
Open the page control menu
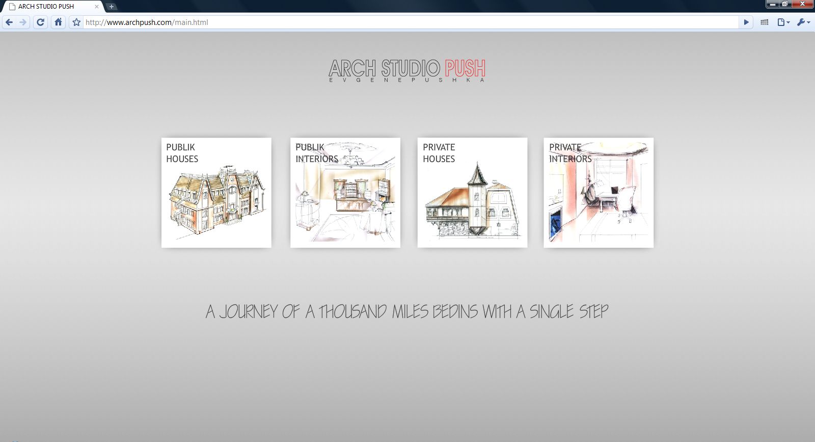click(x=783, y=22)
